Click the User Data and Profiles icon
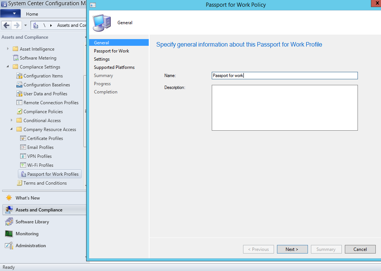Screen dimensions: 381x271 [19, 94]
